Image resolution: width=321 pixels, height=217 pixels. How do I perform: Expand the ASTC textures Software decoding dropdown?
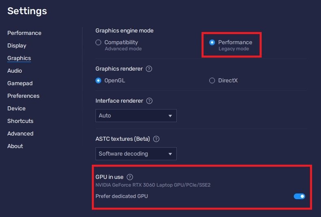(136, 154)
